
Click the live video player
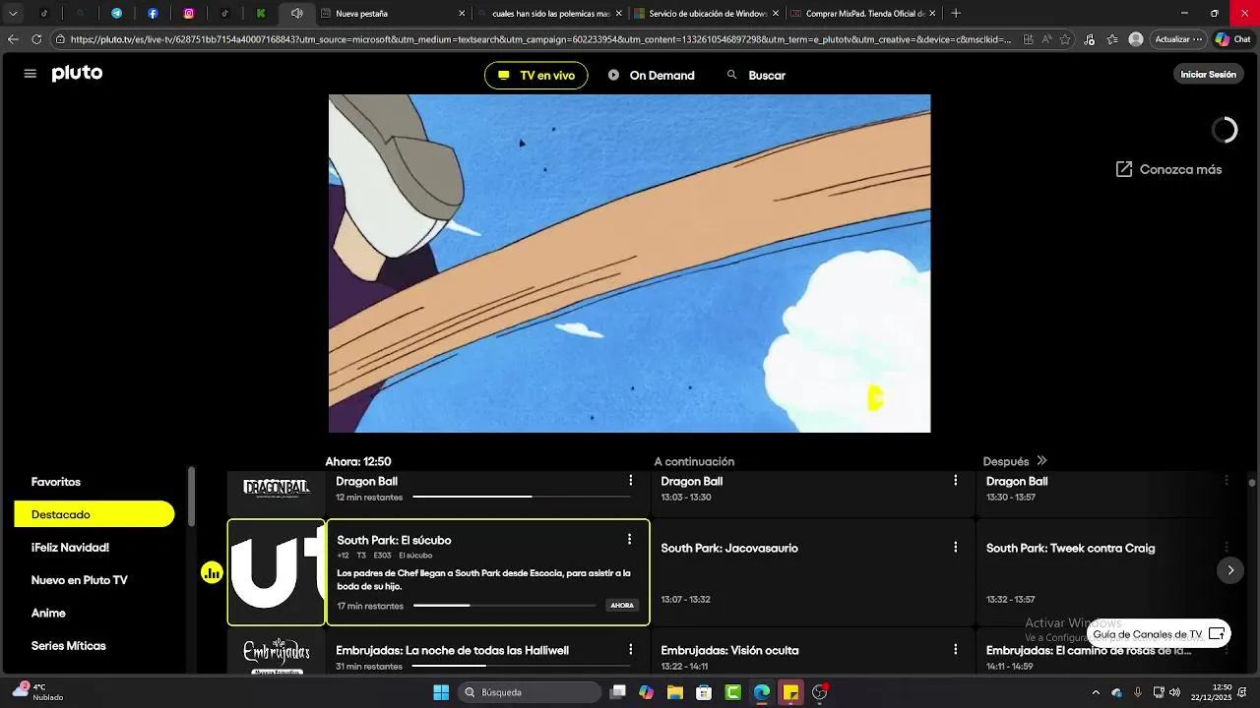point(629,264)
